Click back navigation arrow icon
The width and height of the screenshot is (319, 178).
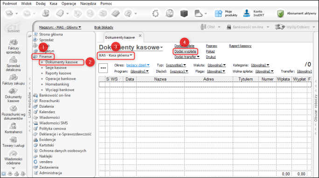[9, 14]
